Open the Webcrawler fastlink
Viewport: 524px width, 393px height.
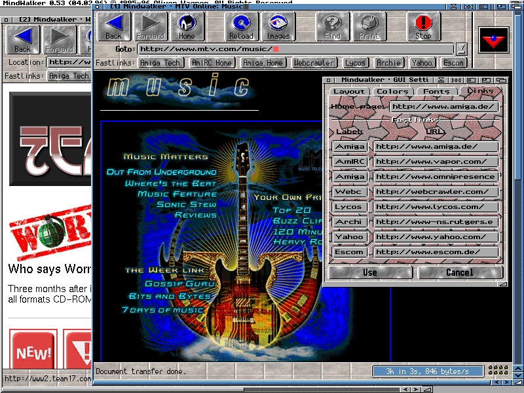pyautogui.click(x=314, y=63)
